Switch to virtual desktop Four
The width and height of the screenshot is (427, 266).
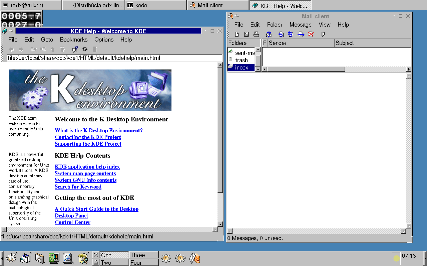[144, 262]
